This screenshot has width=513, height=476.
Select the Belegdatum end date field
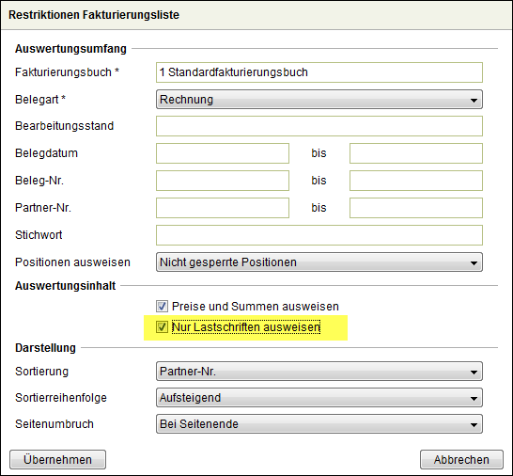pos(416,153)
